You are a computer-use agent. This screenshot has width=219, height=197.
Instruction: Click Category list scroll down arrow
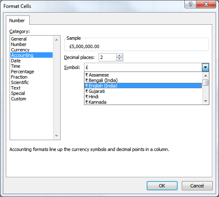click(x=56, y=136)
